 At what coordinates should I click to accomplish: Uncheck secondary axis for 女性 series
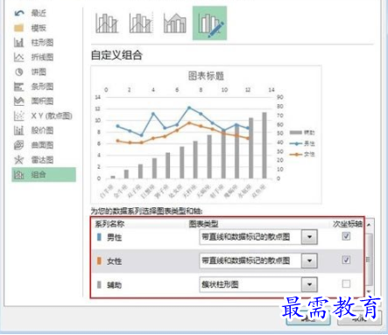click(346, 260)
